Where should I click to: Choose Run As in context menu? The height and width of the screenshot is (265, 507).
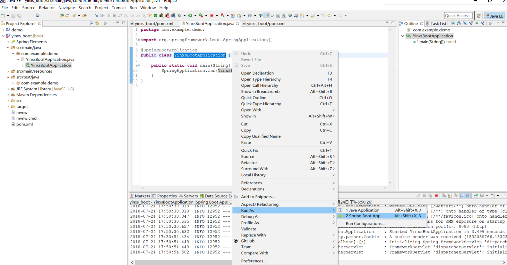tap(285, 210)
